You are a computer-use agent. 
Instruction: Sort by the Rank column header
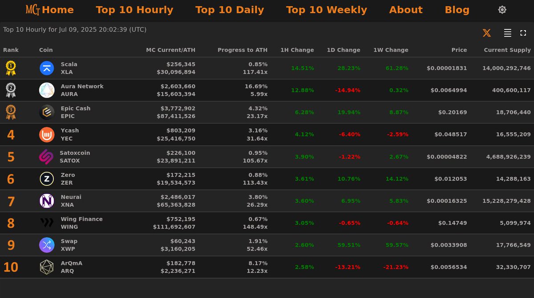[x=11, y=50]
